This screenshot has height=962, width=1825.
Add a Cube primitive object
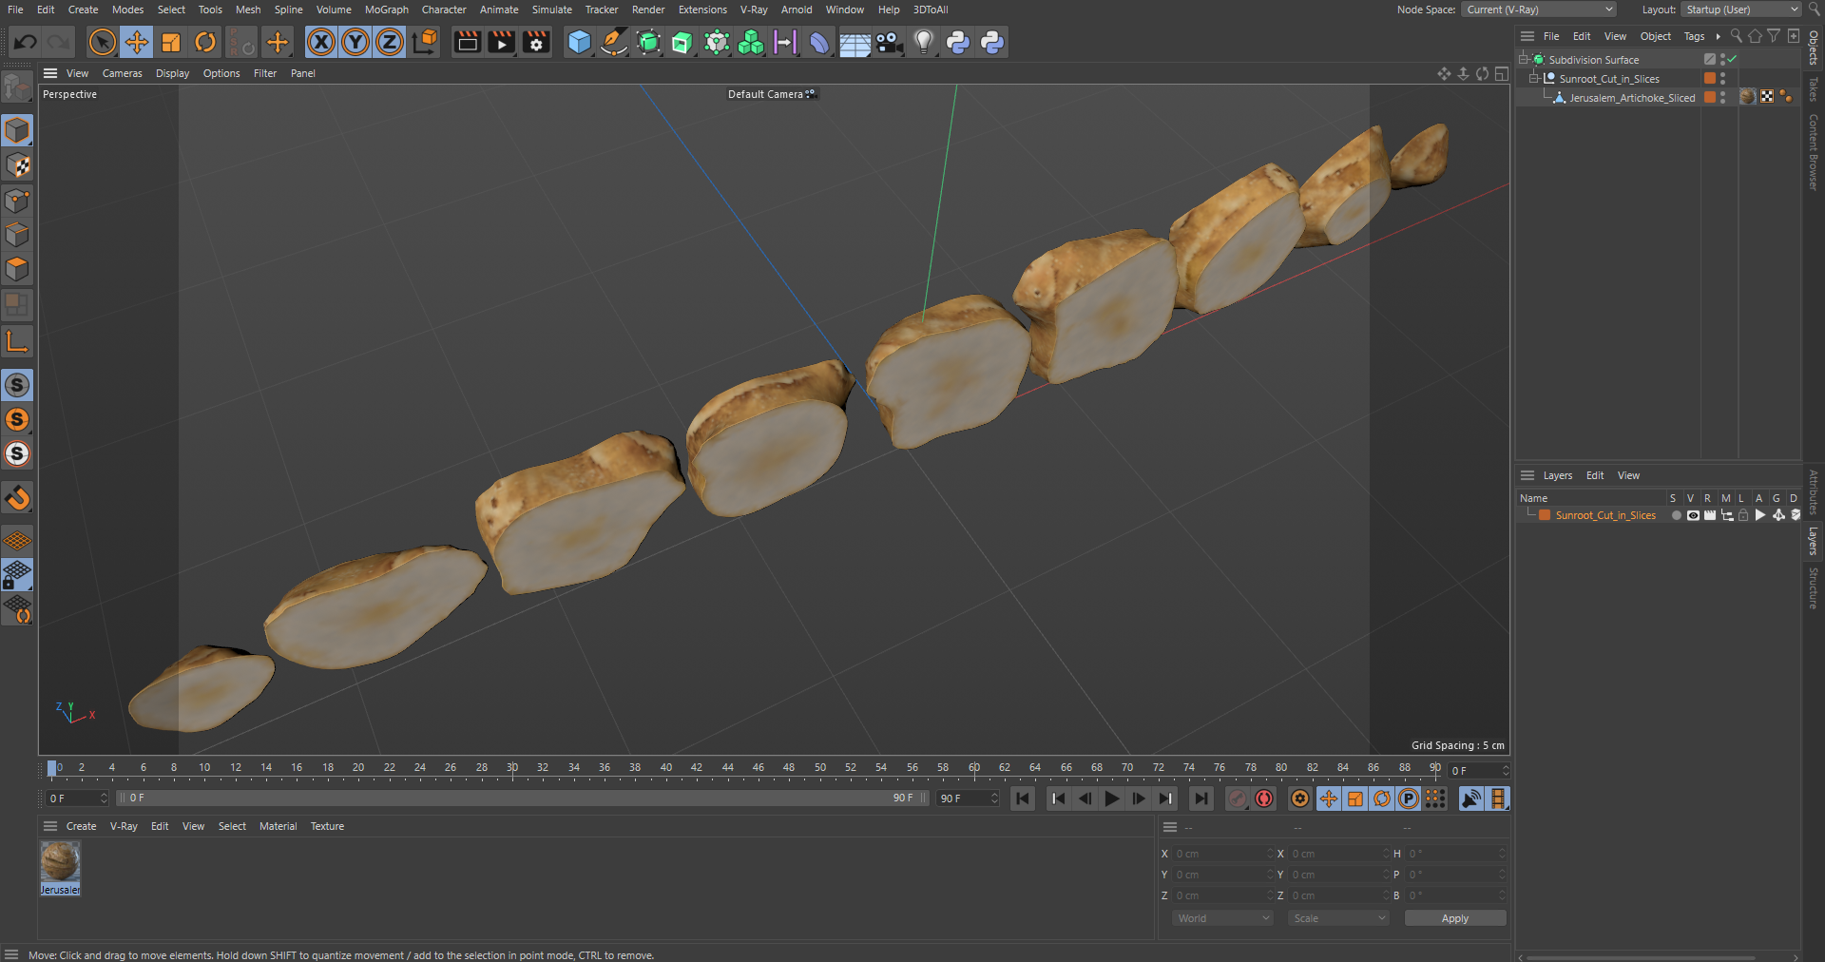[579, 42]
